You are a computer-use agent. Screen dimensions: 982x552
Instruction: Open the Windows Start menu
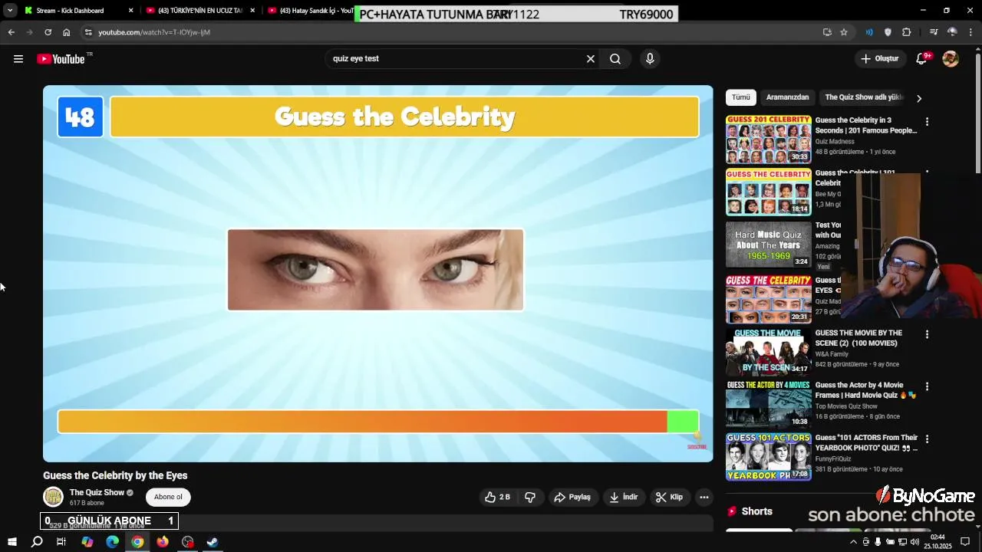pos(12,542)
